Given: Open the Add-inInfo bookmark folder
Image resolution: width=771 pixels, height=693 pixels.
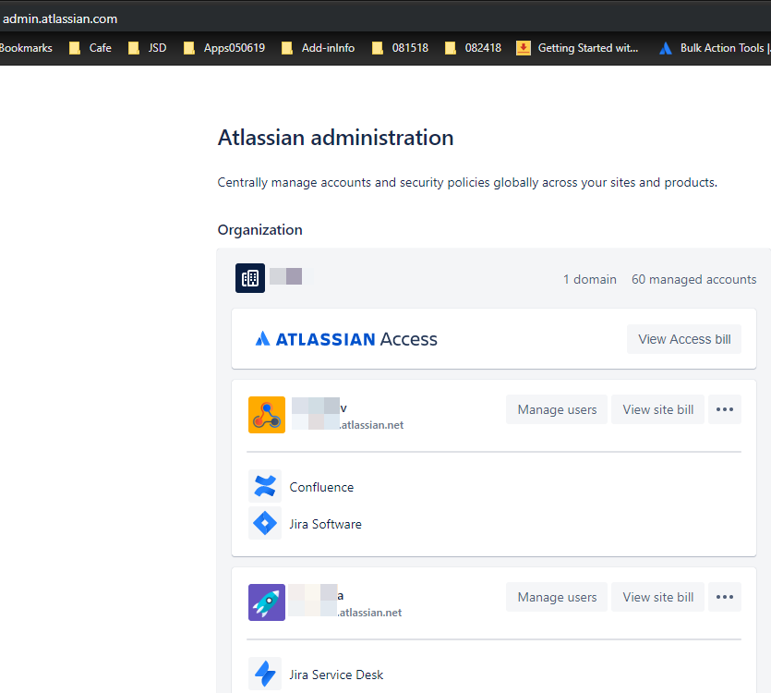Looking at the screenshot, I should tap(319, 48).
